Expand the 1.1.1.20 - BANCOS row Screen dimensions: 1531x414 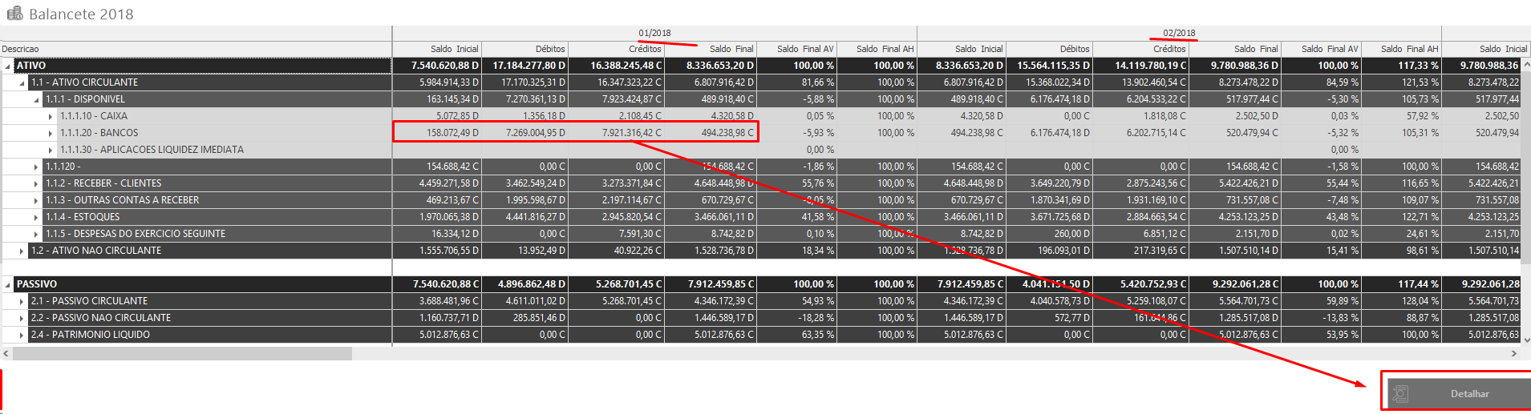click(x=51, y=134)
